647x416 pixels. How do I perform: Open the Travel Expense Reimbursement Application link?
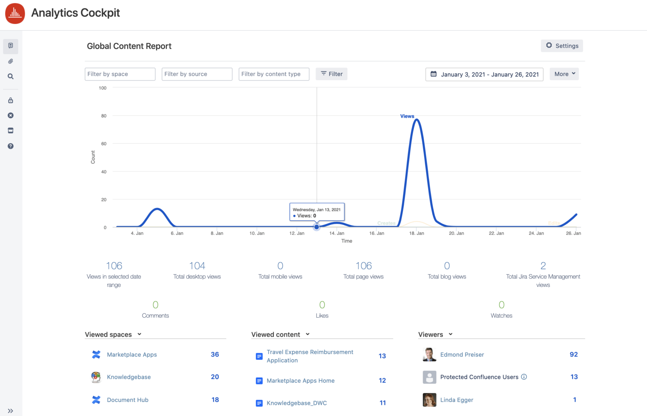pyautogui.click(x=310, y=356)
